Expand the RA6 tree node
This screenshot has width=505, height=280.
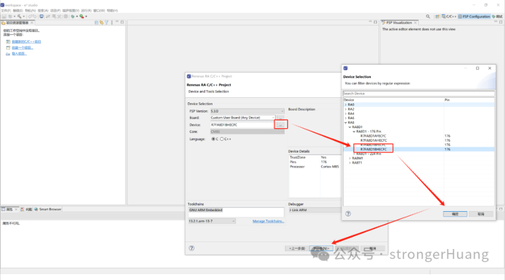[346, 118]
